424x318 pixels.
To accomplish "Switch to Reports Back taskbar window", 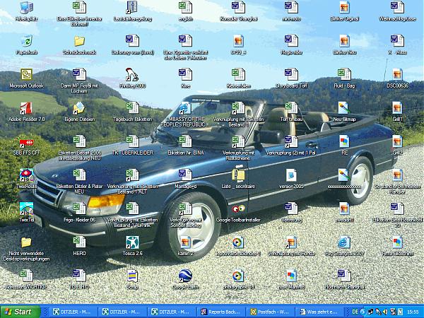I will pos(221,312).
